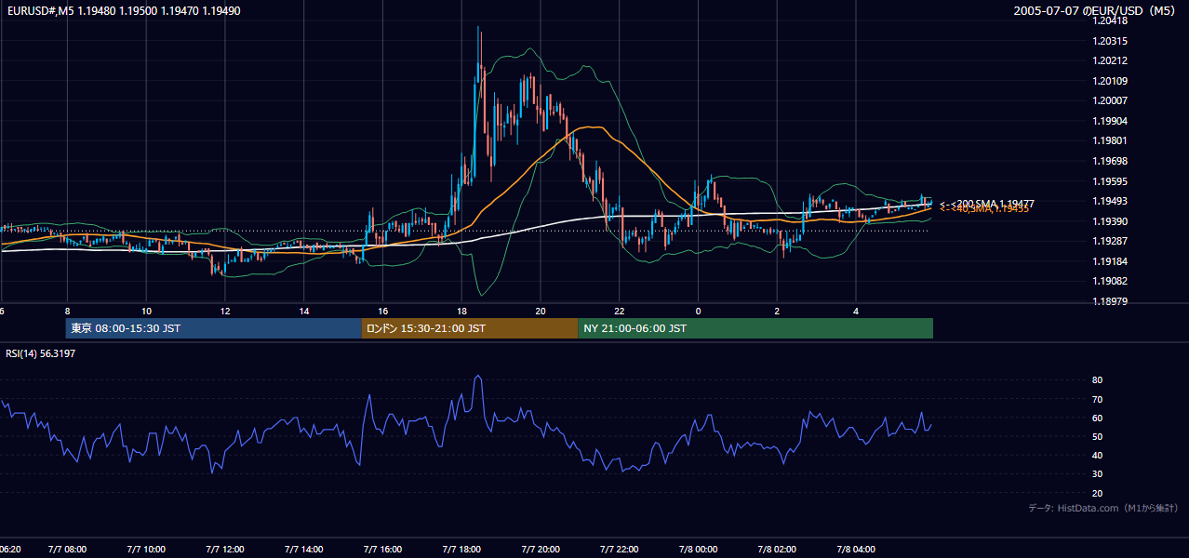Click price axis value 1.19493

tap(1112, 201)
